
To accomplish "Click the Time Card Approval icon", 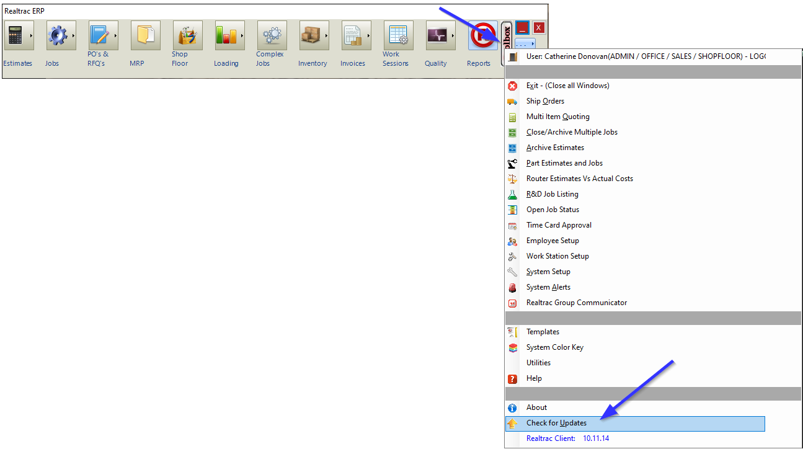I will (x=512, y=225).
